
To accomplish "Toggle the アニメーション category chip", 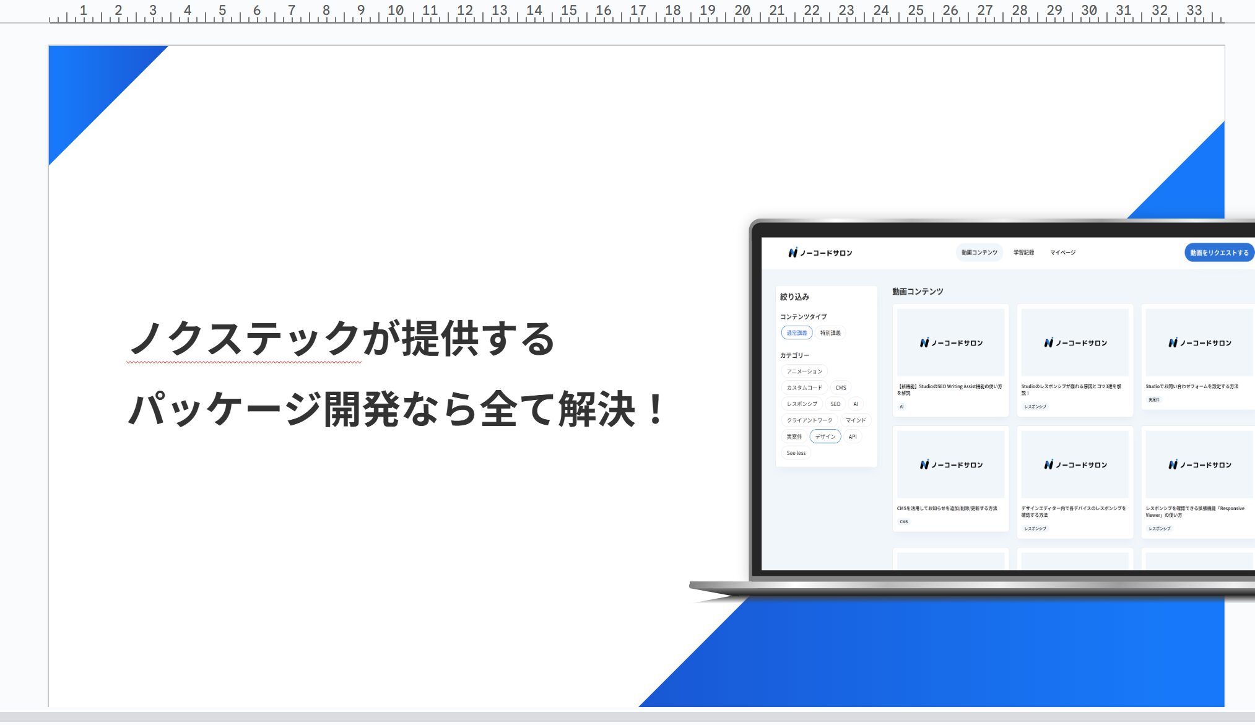I will click(804, 371).
